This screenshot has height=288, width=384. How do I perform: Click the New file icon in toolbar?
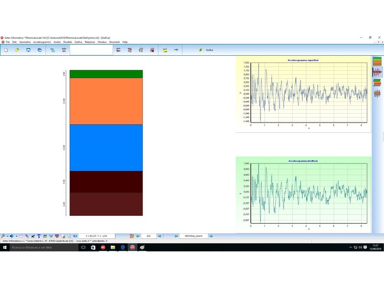click(6, 50)
